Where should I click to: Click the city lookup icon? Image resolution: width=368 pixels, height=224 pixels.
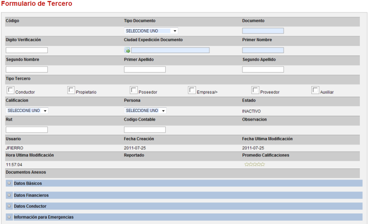(x=127, y=50)
